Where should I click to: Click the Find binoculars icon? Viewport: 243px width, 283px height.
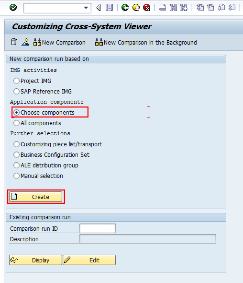pyautogui.click(x=173, y=8)
